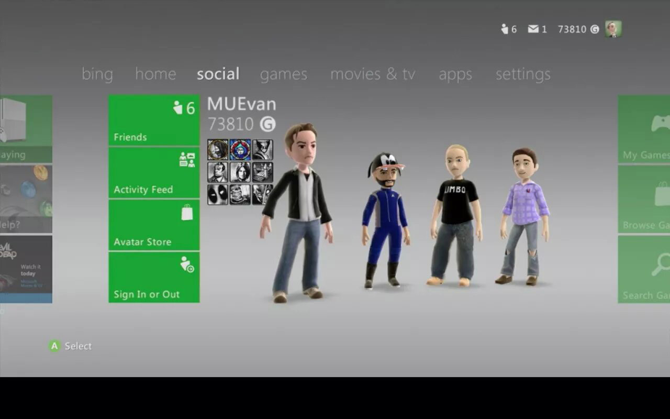Click the gamerscore 73810 in the top bar

pos(578,29)
